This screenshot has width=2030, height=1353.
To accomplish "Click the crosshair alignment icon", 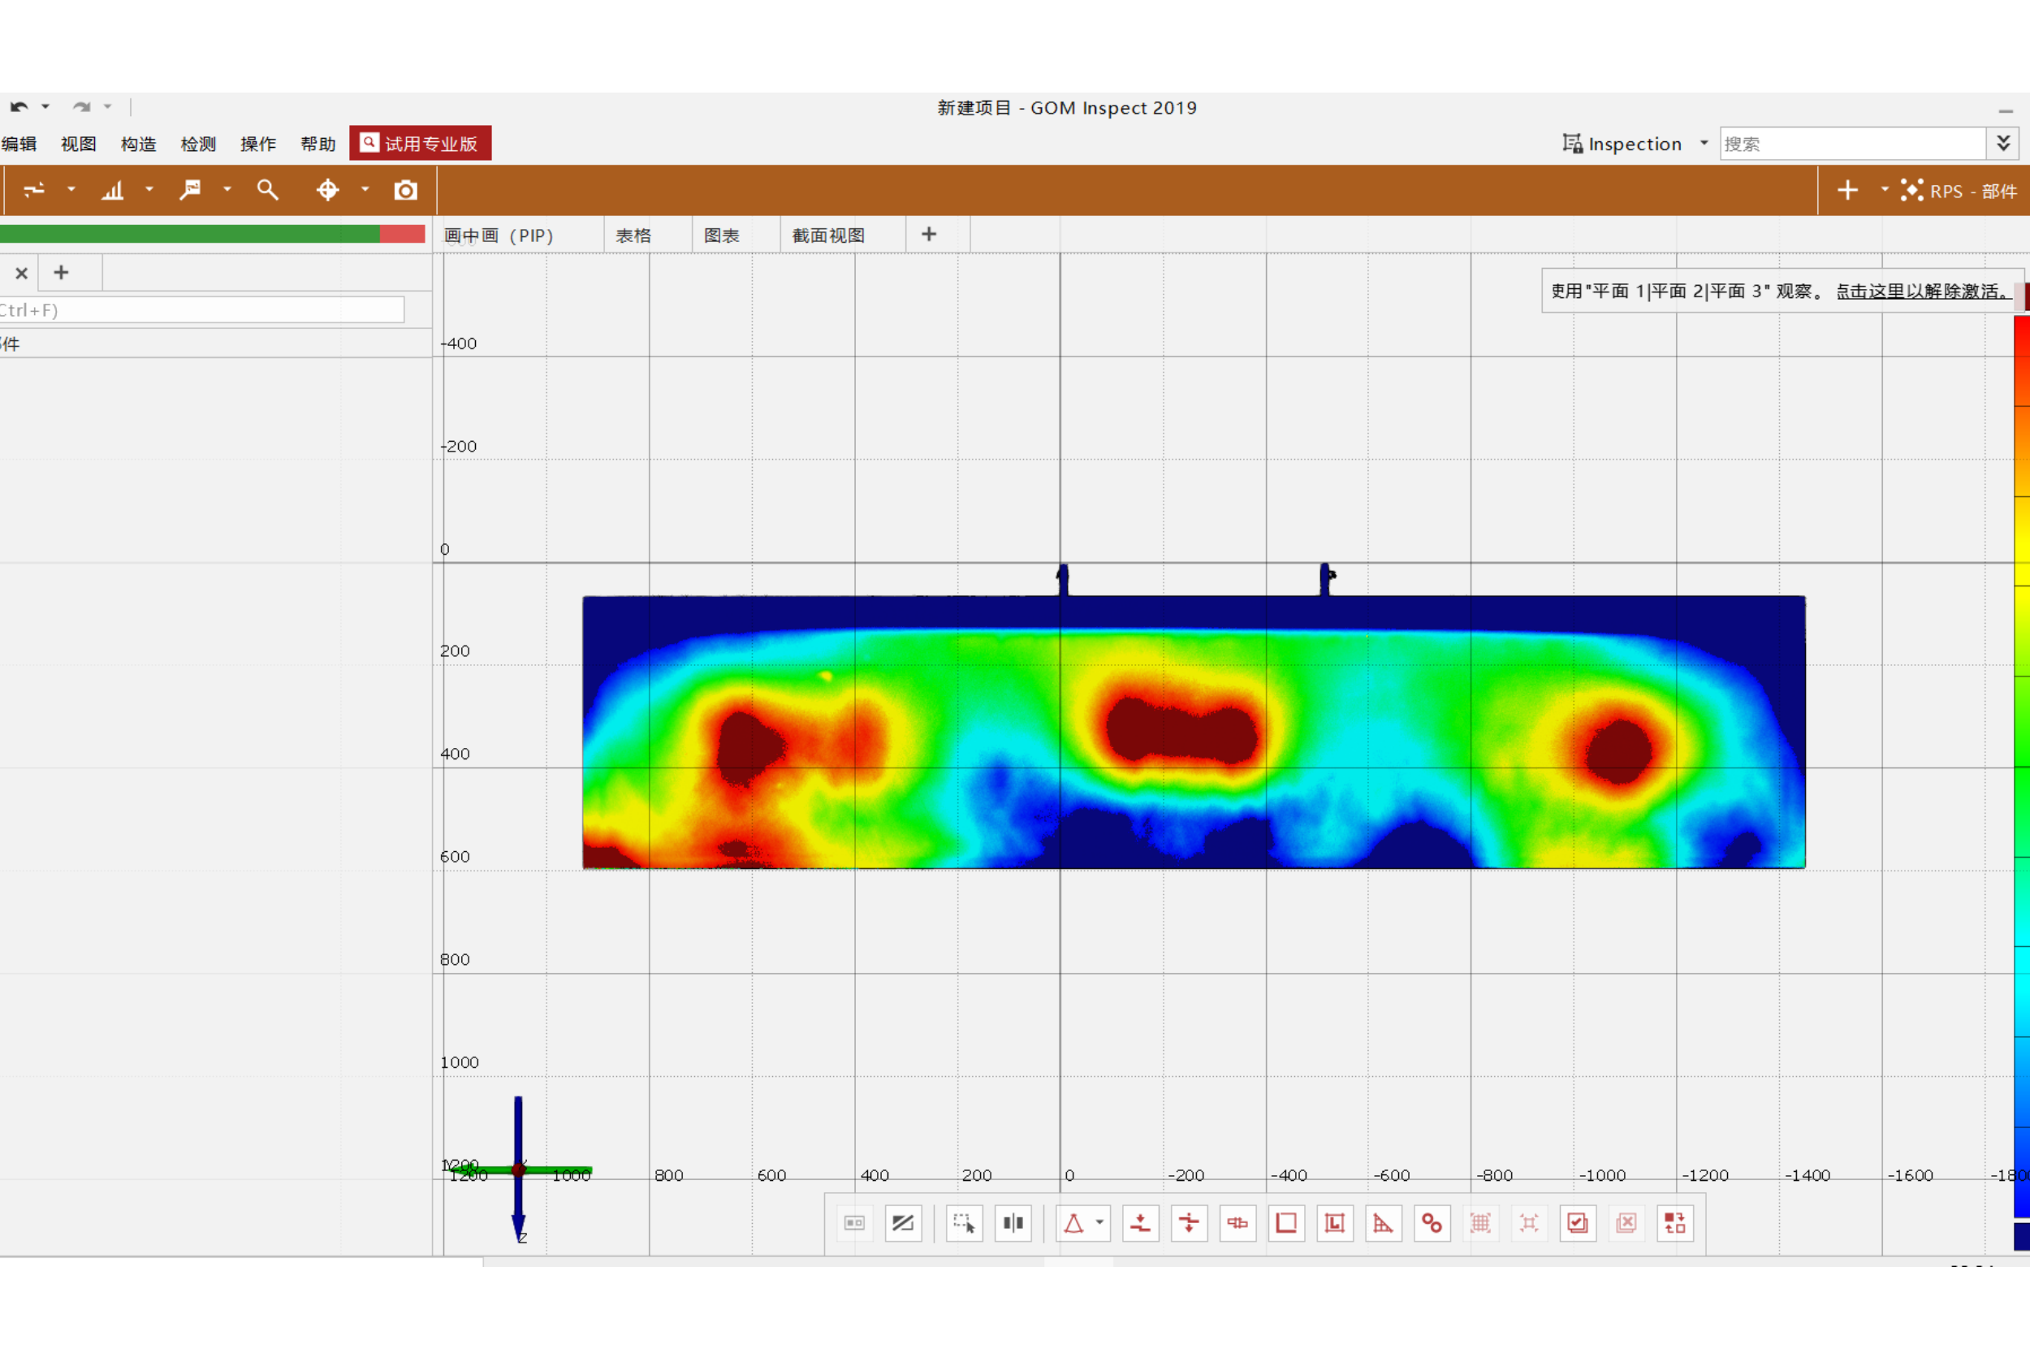I will (x=328, y=191).
